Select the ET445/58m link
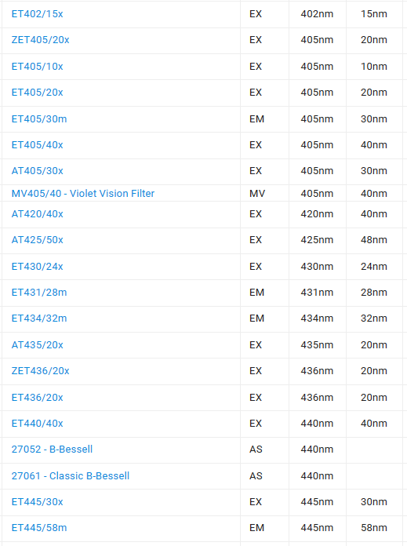This screenshot has height=546, width=407. click(x=39, y=528)
